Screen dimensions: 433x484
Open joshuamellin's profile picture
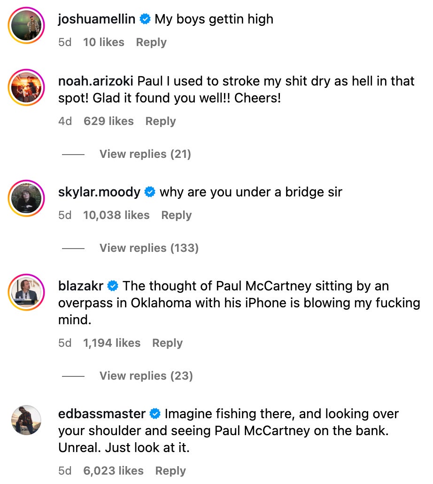pos(26,27)
